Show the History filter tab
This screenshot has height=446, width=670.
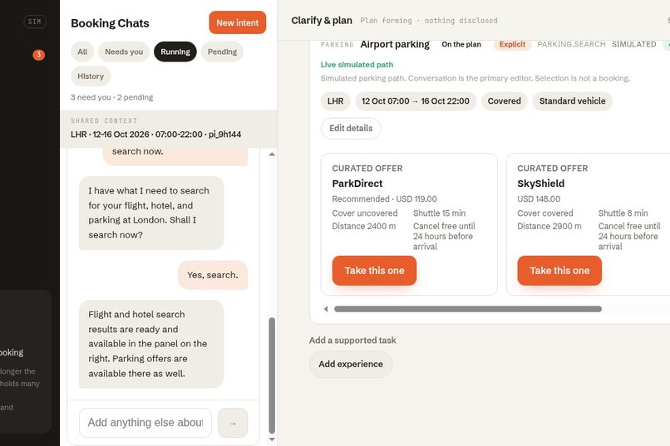coord(91,76)
